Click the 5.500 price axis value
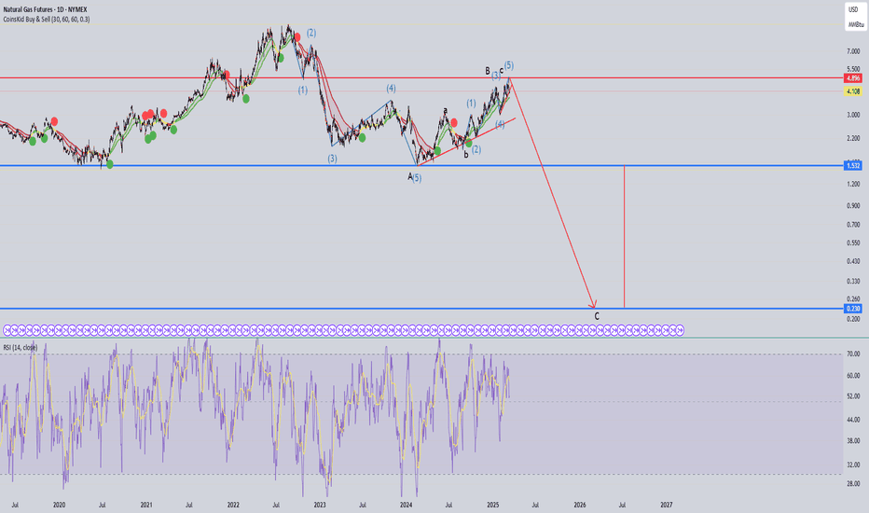Viewport: 869px width, 513px height. [x=853, y=69]
